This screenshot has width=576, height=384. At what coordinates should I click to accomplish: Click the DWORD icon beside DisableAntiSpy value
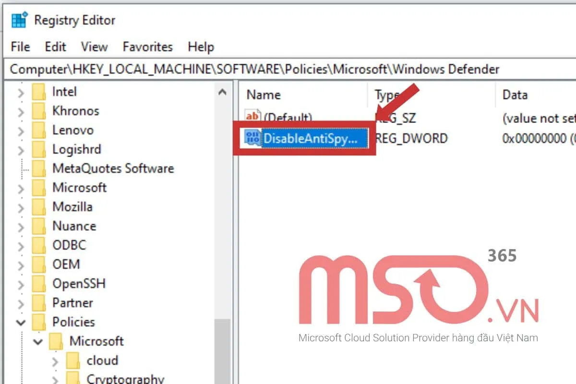tap(252, 138)
